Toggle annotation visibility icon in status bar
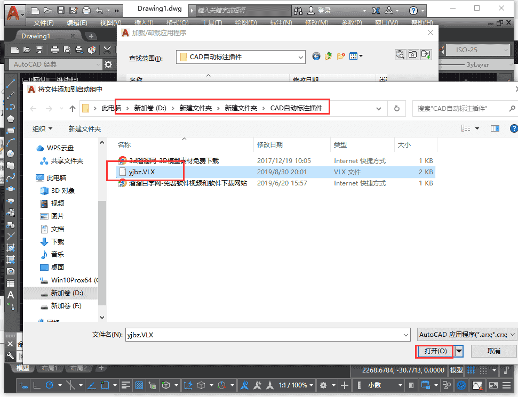518x397 pixels. 244,385
